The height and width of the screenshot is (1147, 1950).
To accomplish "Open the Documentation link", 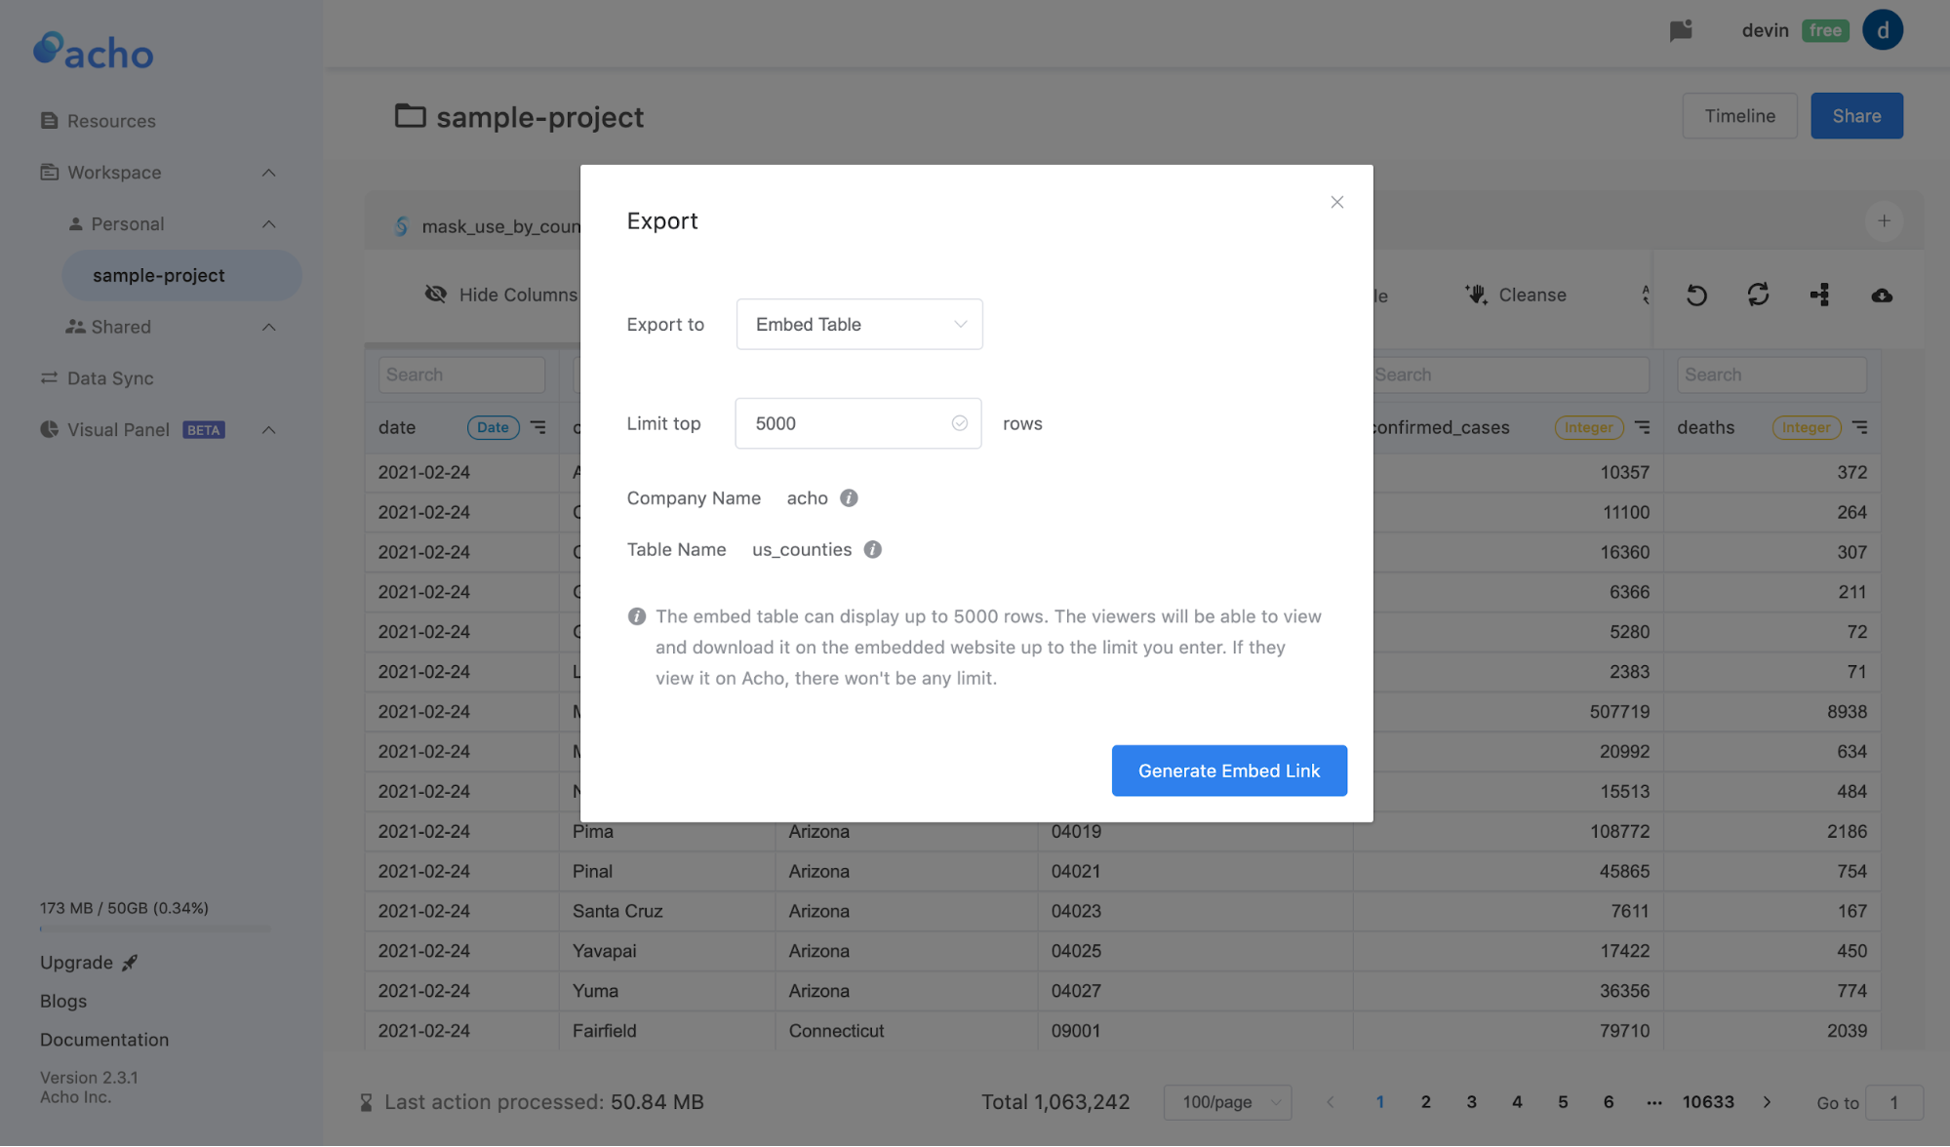I will coord(103,1039).
